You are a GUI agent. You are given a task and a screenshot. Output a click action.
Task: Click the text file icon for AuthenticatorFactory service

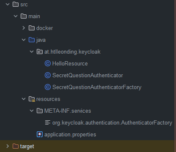pyautogui.click(x=48, y=122)
